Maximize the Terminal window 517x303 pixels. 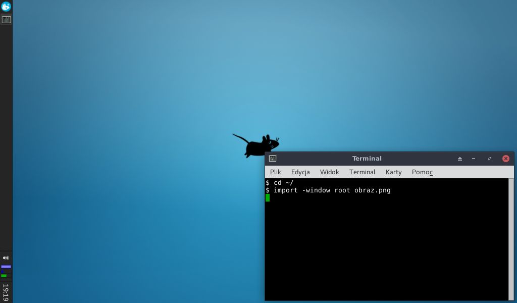[x=490, y=159]
